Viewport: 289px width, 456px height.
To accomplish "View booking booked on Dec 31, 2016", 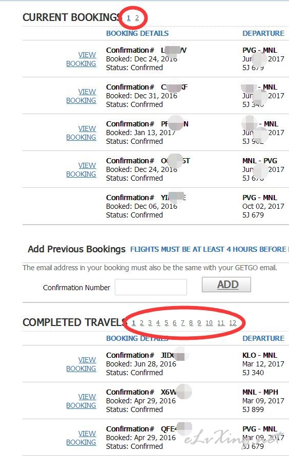I will pos(81,96).
